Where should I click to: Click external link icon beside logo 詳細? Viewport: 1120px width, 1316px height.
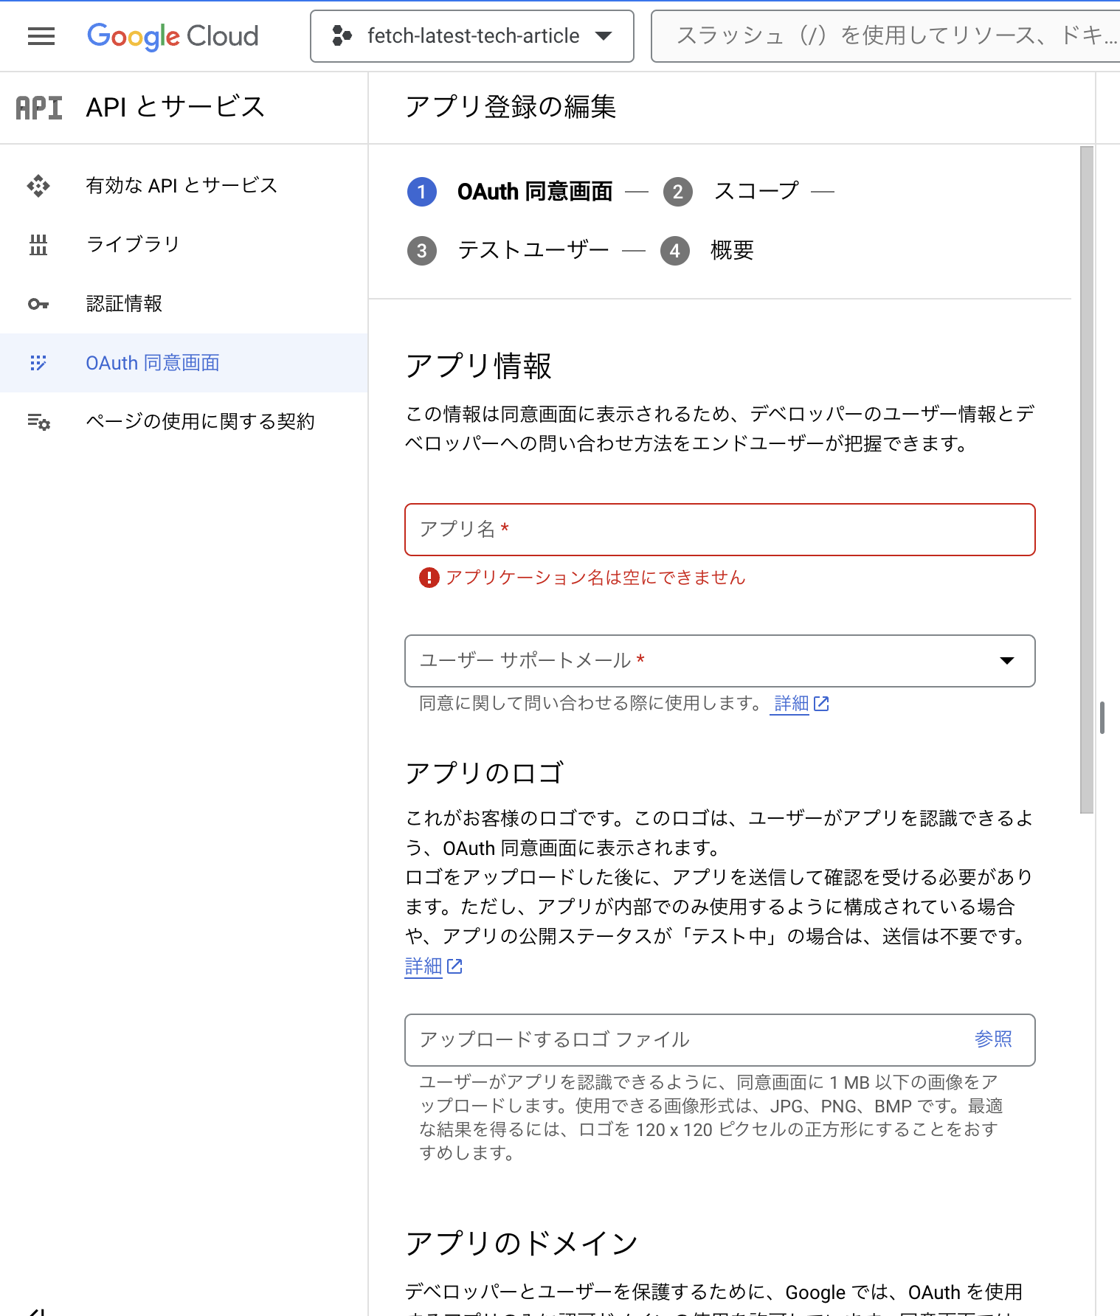pyautogui.click(x=454, y=966)
